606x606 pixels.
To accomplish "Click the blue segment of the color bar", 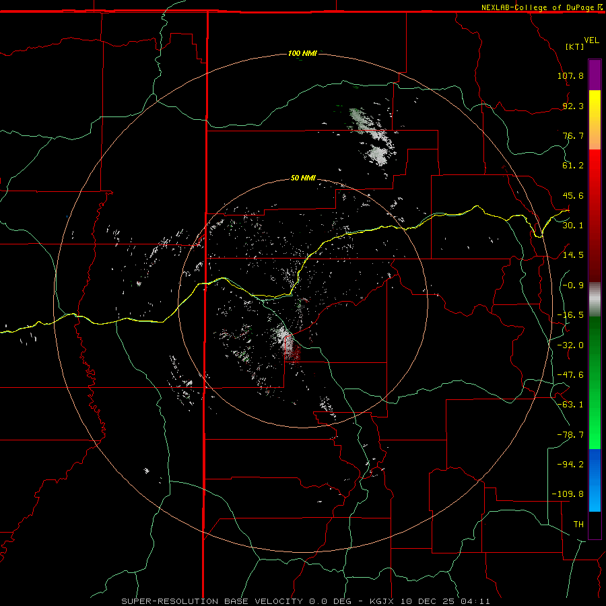I will click(595, 480).
